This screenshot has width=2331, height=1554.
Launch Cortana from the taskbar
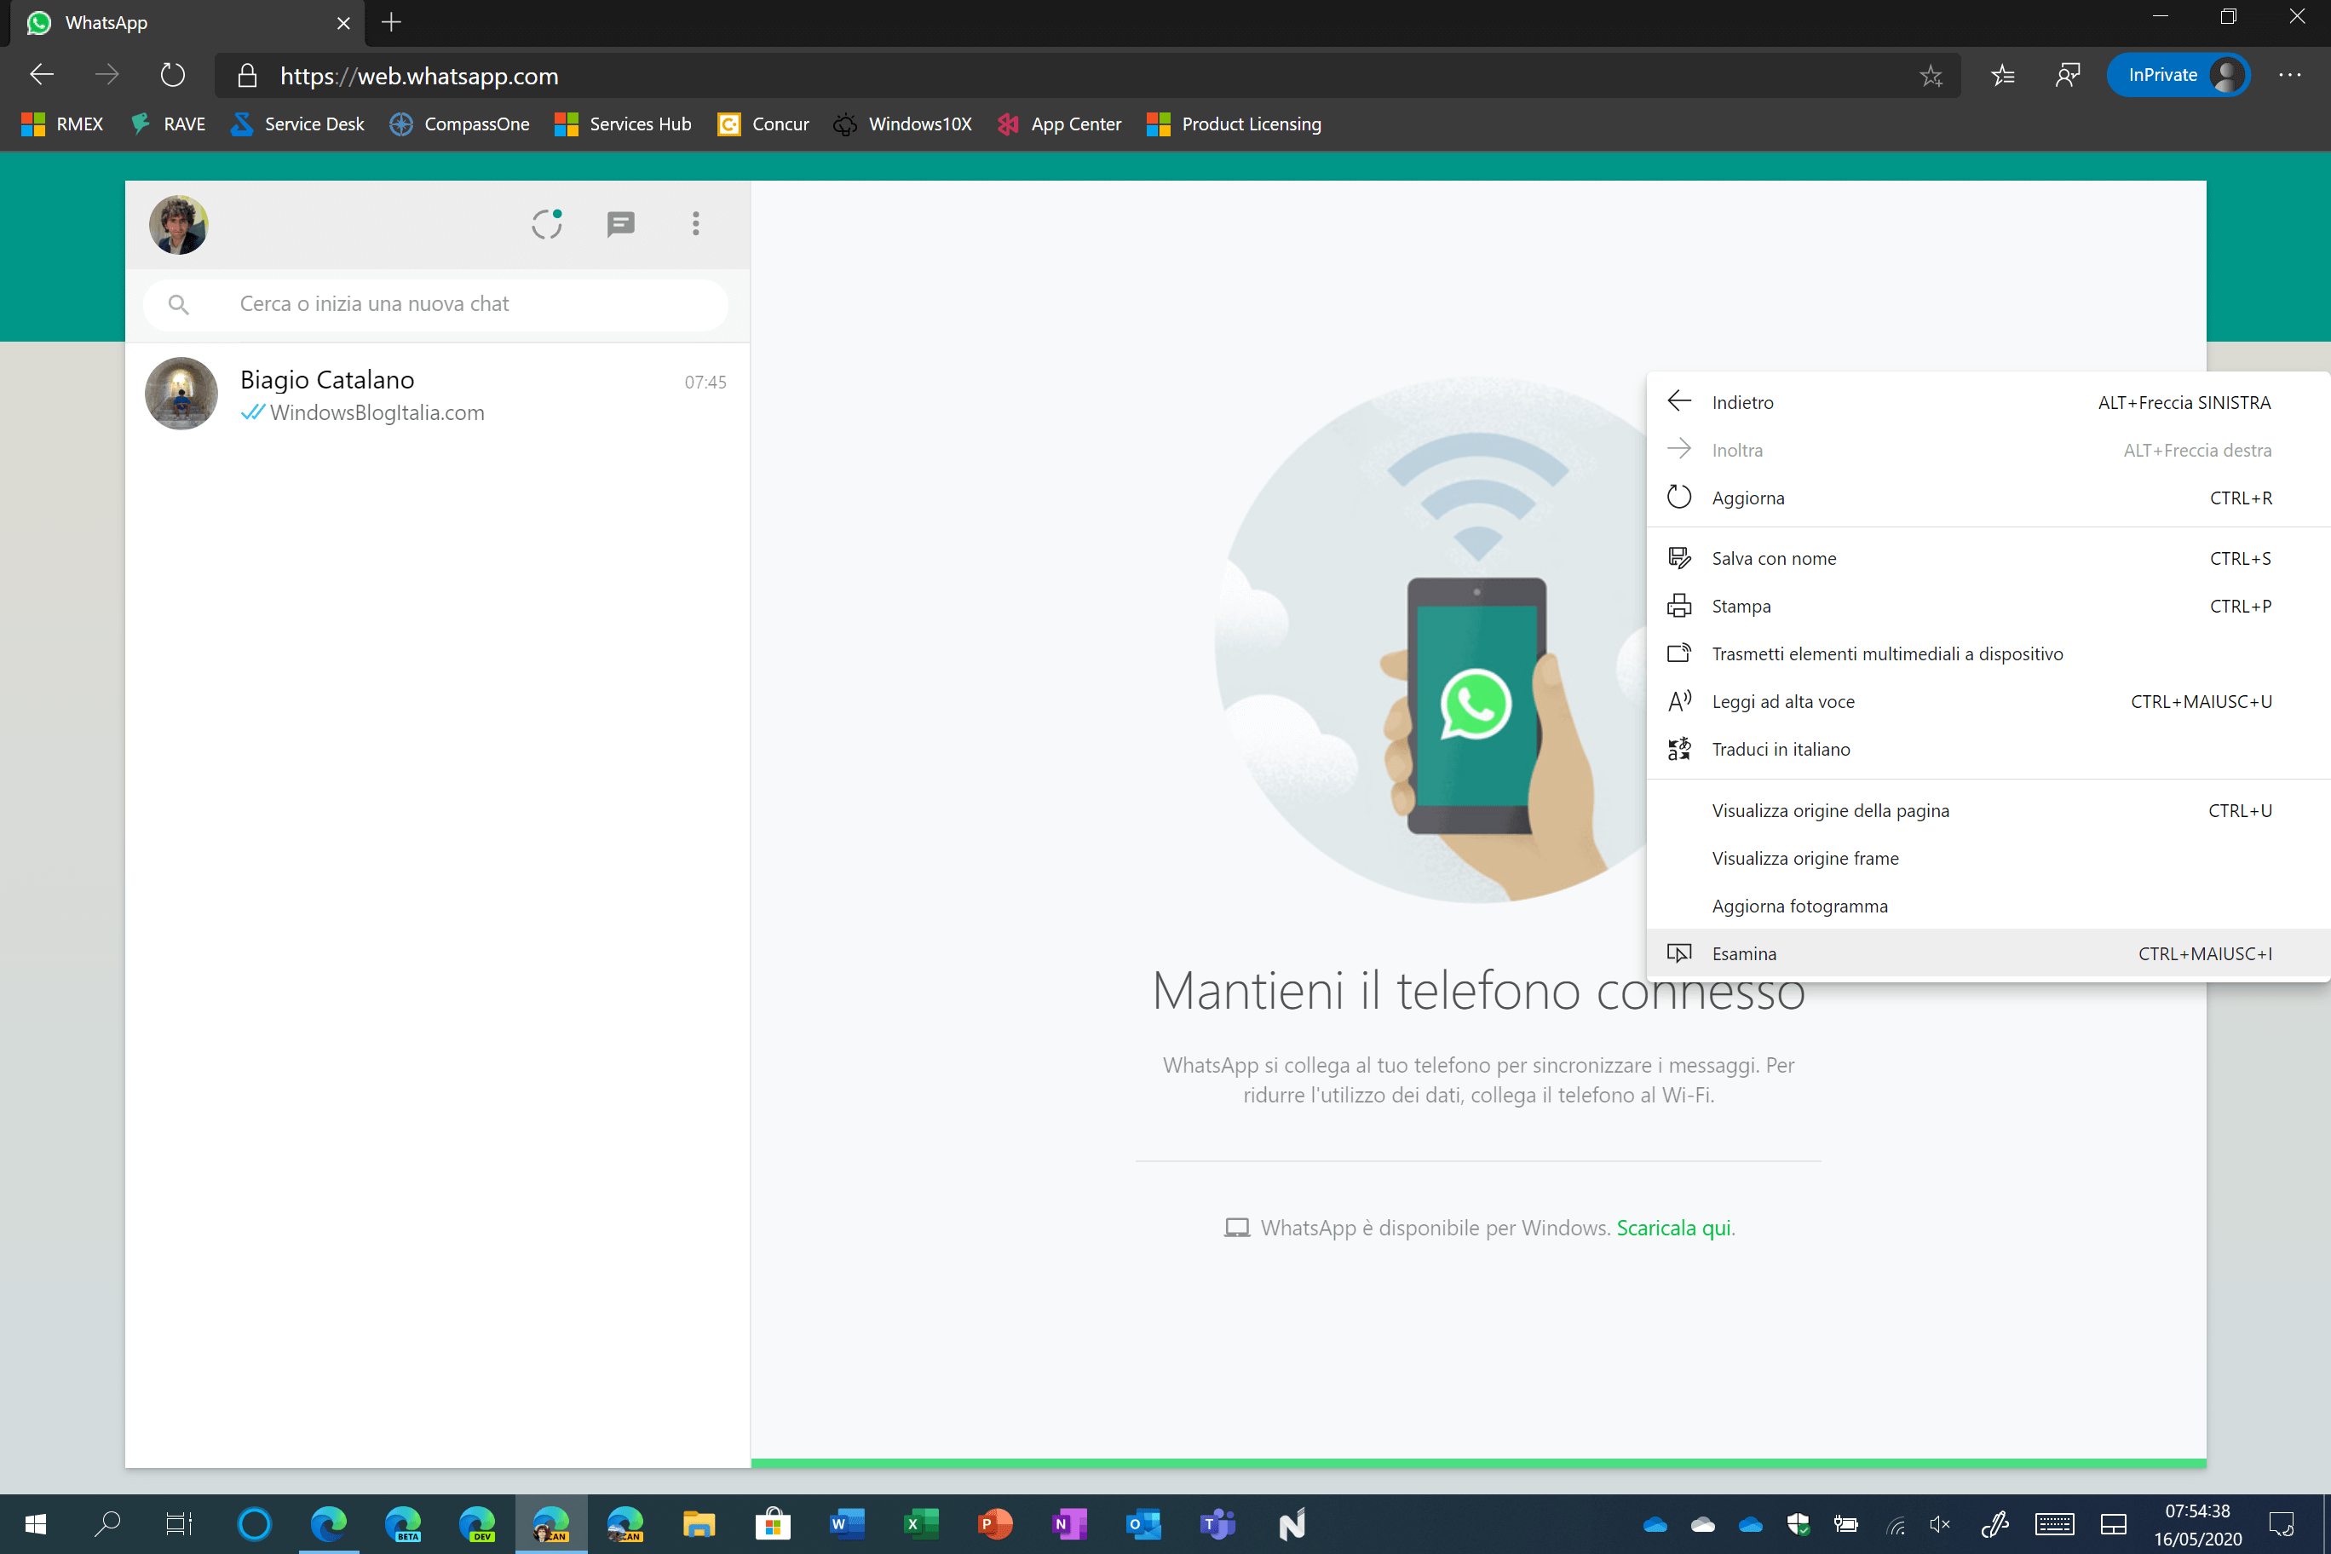(254, 1524)
